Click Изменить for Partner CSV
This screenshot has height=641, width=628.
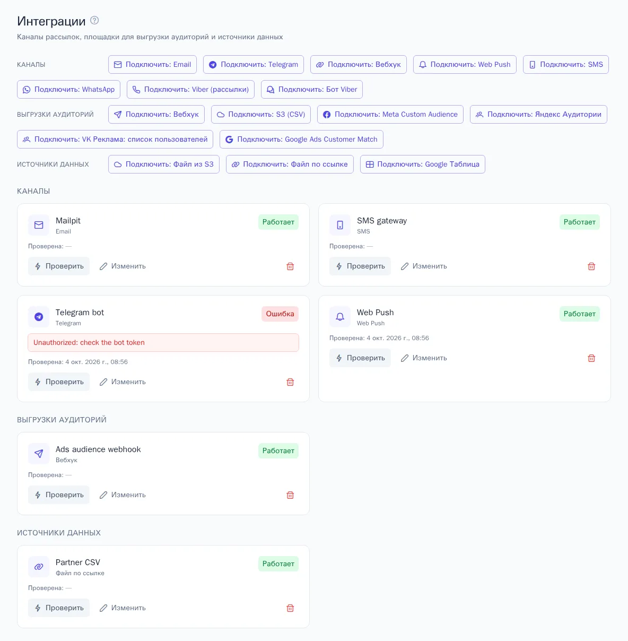(x=123, y=608)
